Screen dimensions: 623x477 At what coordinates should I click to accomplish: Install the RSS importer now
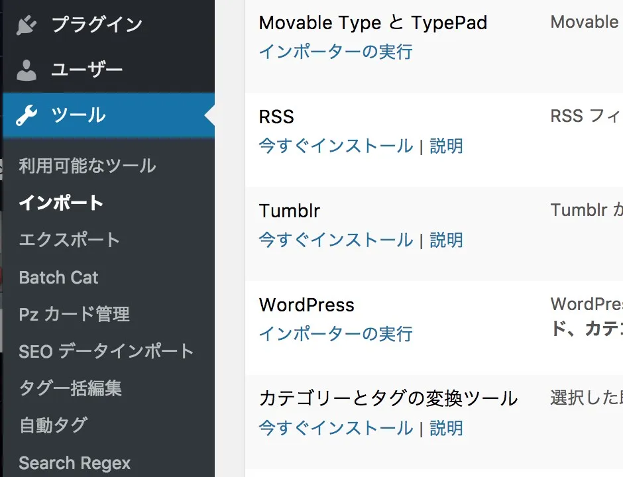(x=336, y=146)
